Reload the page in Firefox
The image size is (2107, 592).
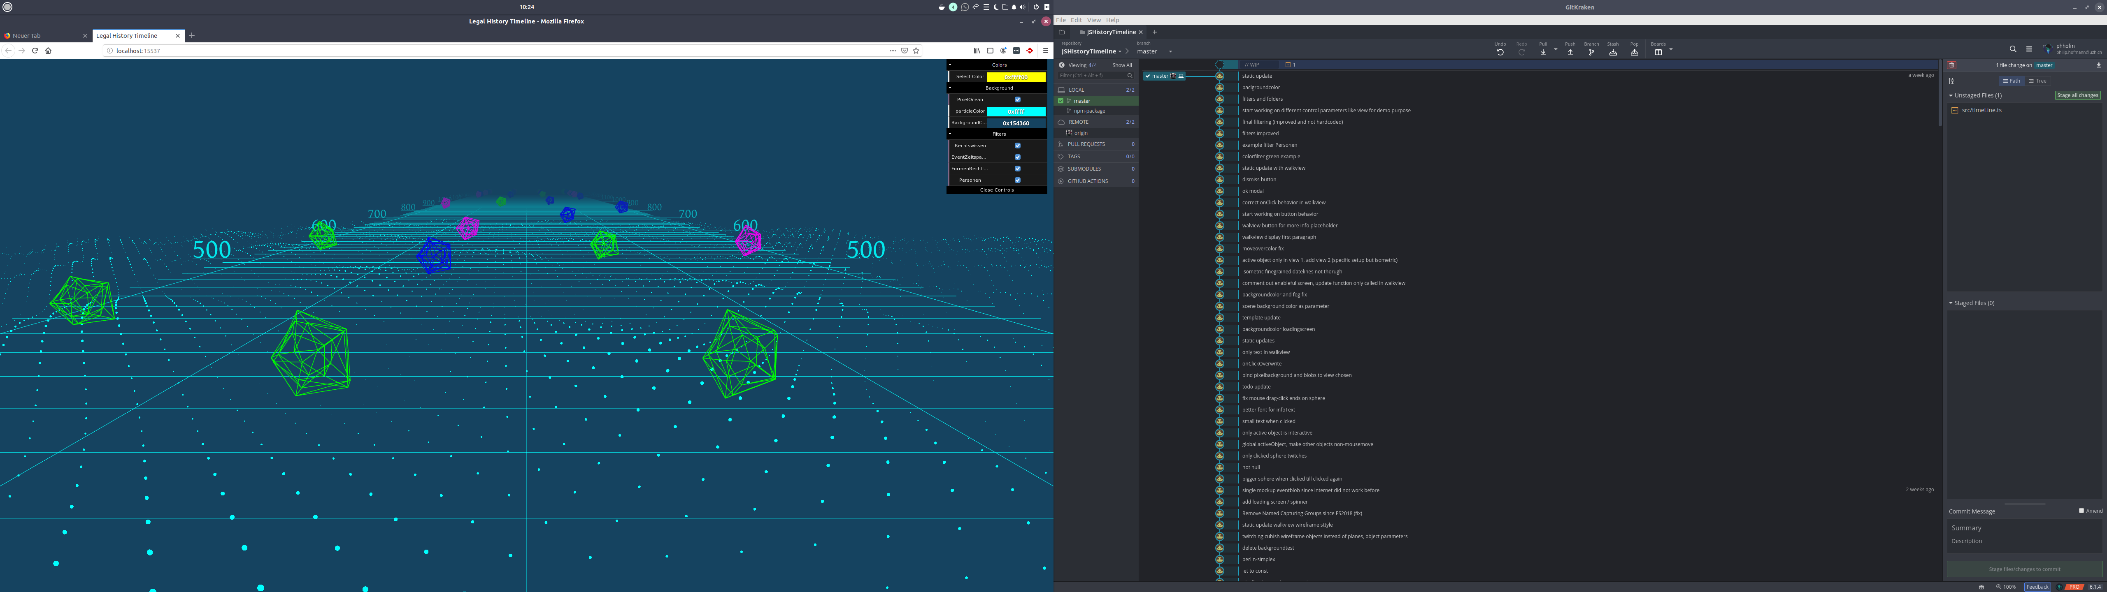[x=34, y=51]
